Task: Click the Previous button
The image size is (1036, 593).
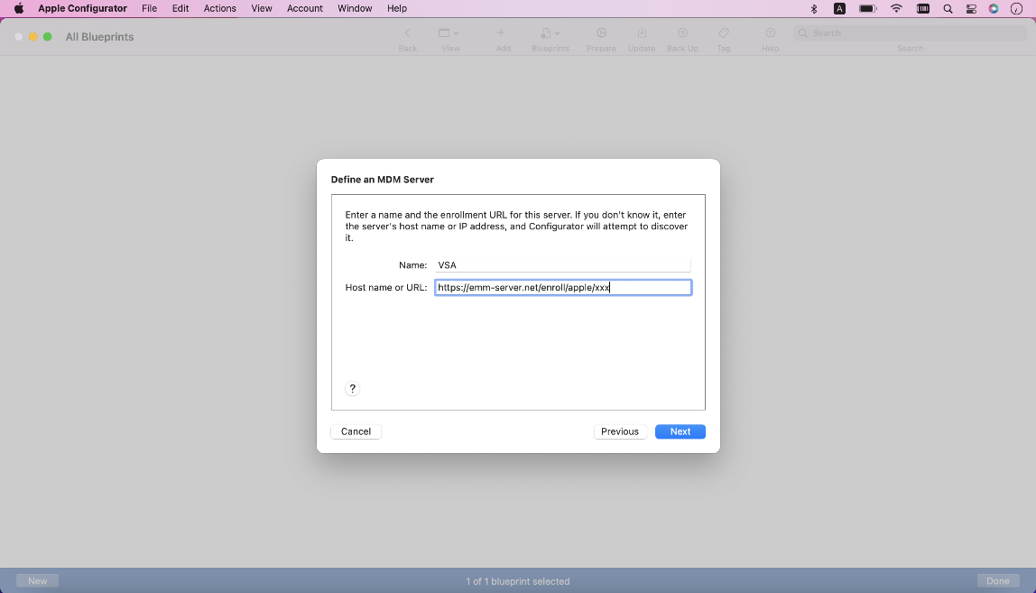Action: (620, 431)
